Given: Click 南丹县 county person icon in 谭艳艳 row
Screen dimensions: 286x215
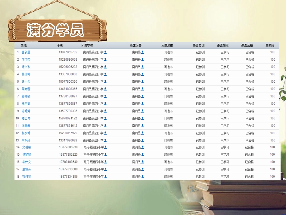Looking at the screenshot, I should pyautogui.click(x=143, y=154).
